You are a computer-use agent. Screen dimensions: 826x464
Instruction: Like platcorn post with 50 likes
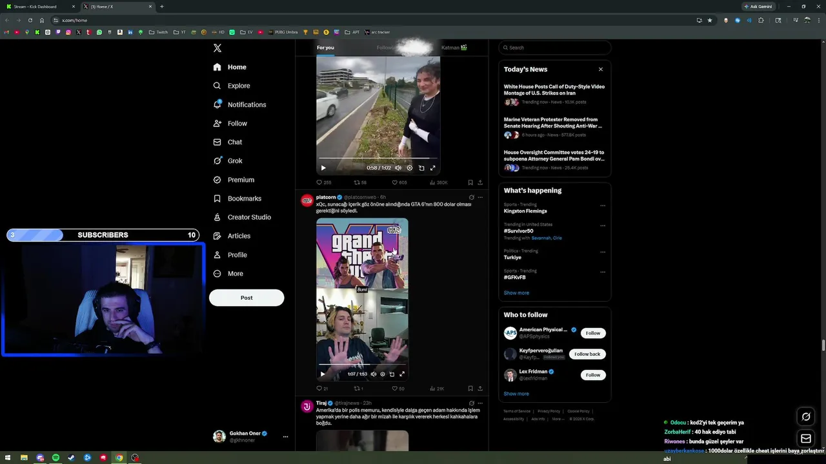pyautogui.click(x=398, y=389)
